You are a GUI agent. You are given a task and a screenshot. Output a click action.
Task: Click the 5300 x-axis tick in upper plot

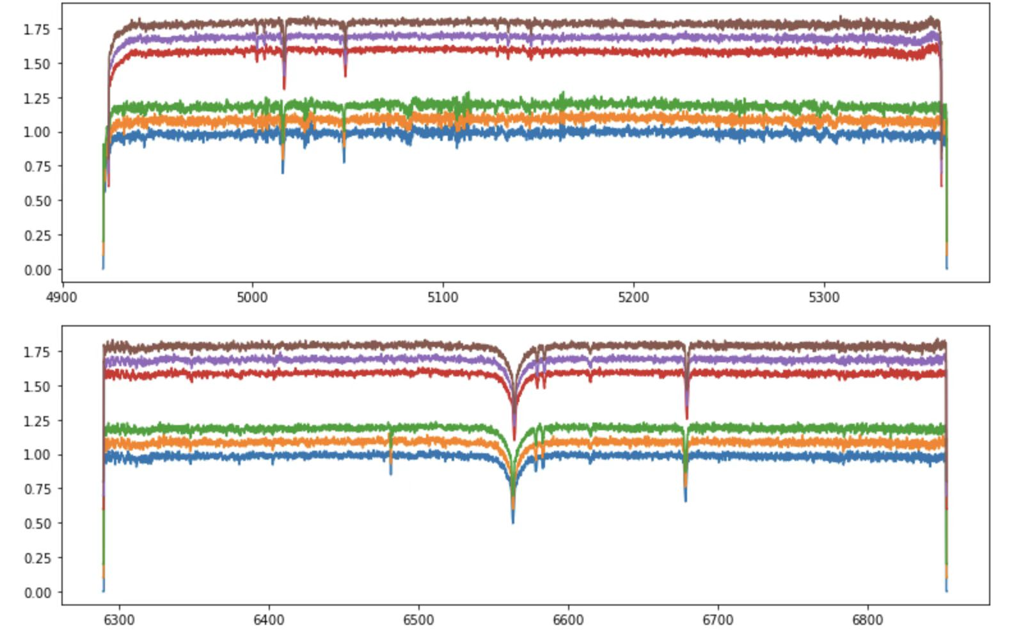tap(824, 298)
